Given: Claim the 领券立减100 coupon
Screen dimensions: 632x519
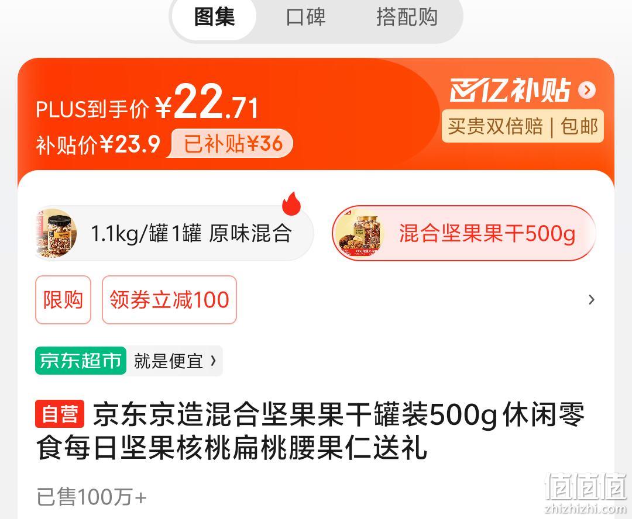Looking at the screenshot, I should tap(169, 300).
